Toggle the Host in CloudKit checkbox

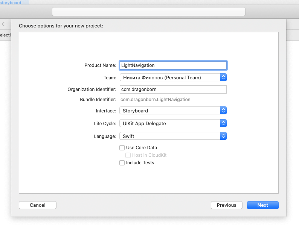(128, 155)
